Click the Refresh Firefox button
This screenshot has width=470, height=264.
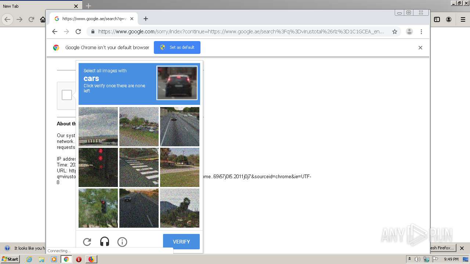[x=442, y=248]
